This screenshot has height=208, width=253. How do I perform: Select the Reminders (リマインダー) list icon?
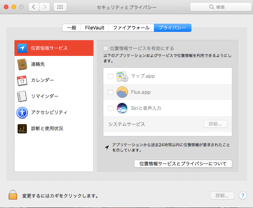coord(22,96)
